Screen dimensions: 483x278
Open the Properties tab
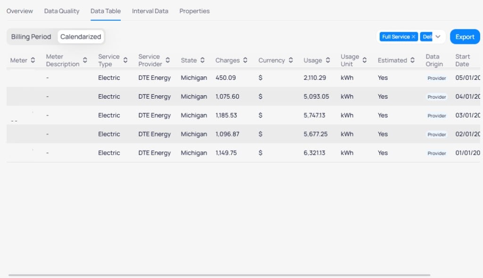pyautogui.click(x=194, y=11)
